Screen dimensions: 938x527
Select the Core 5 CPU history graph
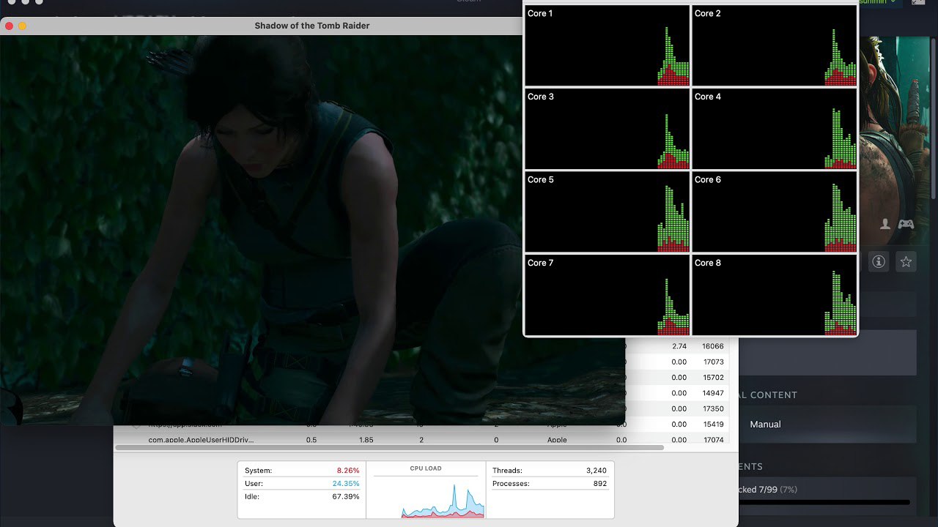(607, 212)
